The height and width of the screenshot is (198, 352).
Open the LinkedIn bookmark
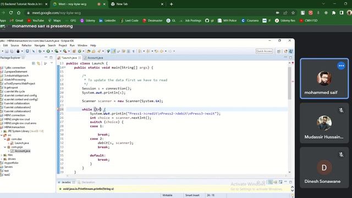(x=107, y=20)
